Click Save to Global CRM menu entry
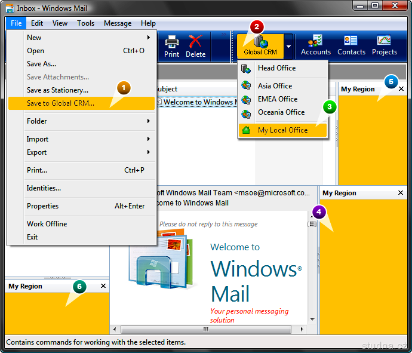The width and height of the screenshot is (412, 353). pos(60,103)
